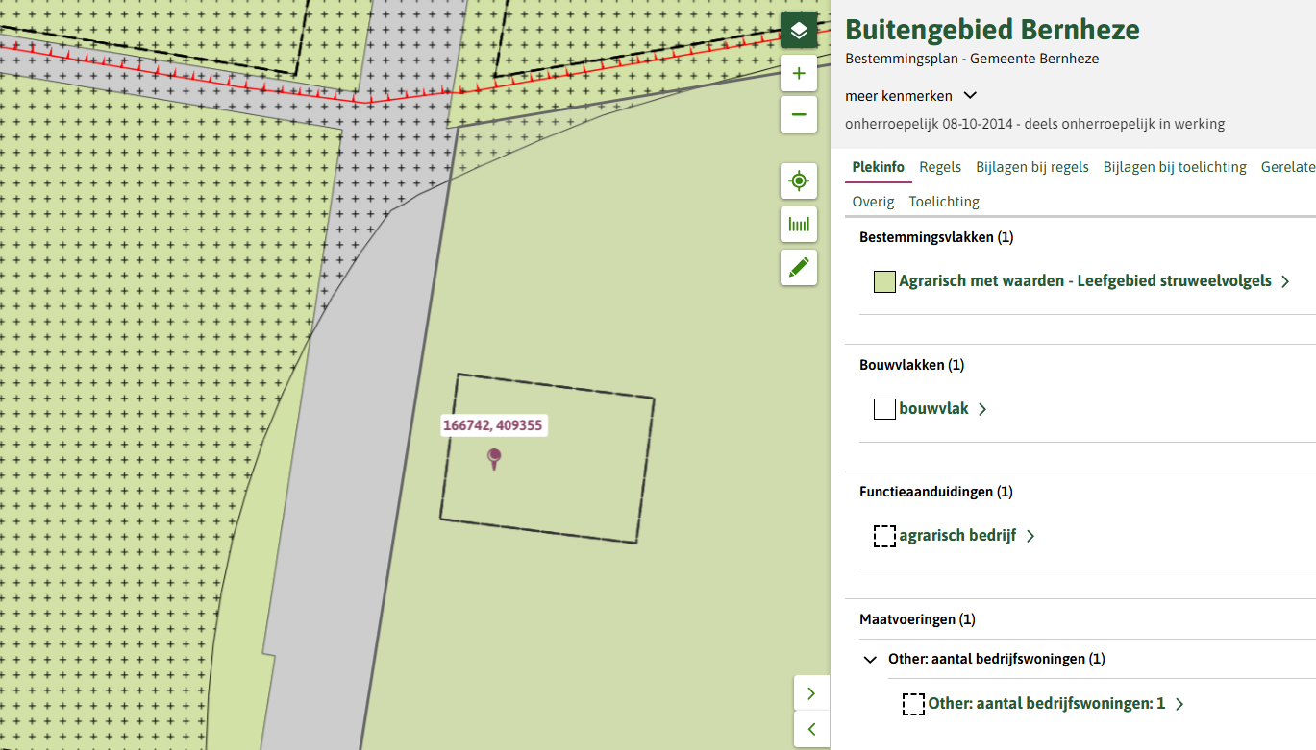This screenshot has width=1316, height=750.
Task: Open the map layers button
Action: (799, 31)
